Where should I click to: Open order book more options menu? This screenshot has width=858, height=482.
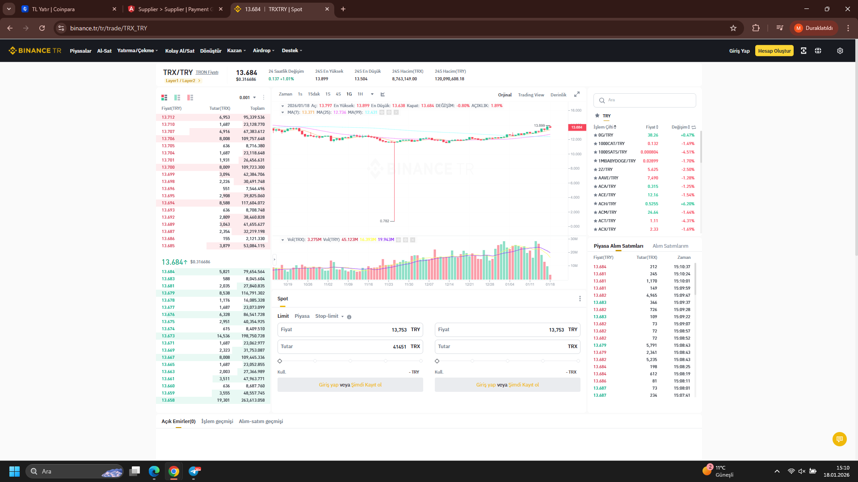pos(264,97)
